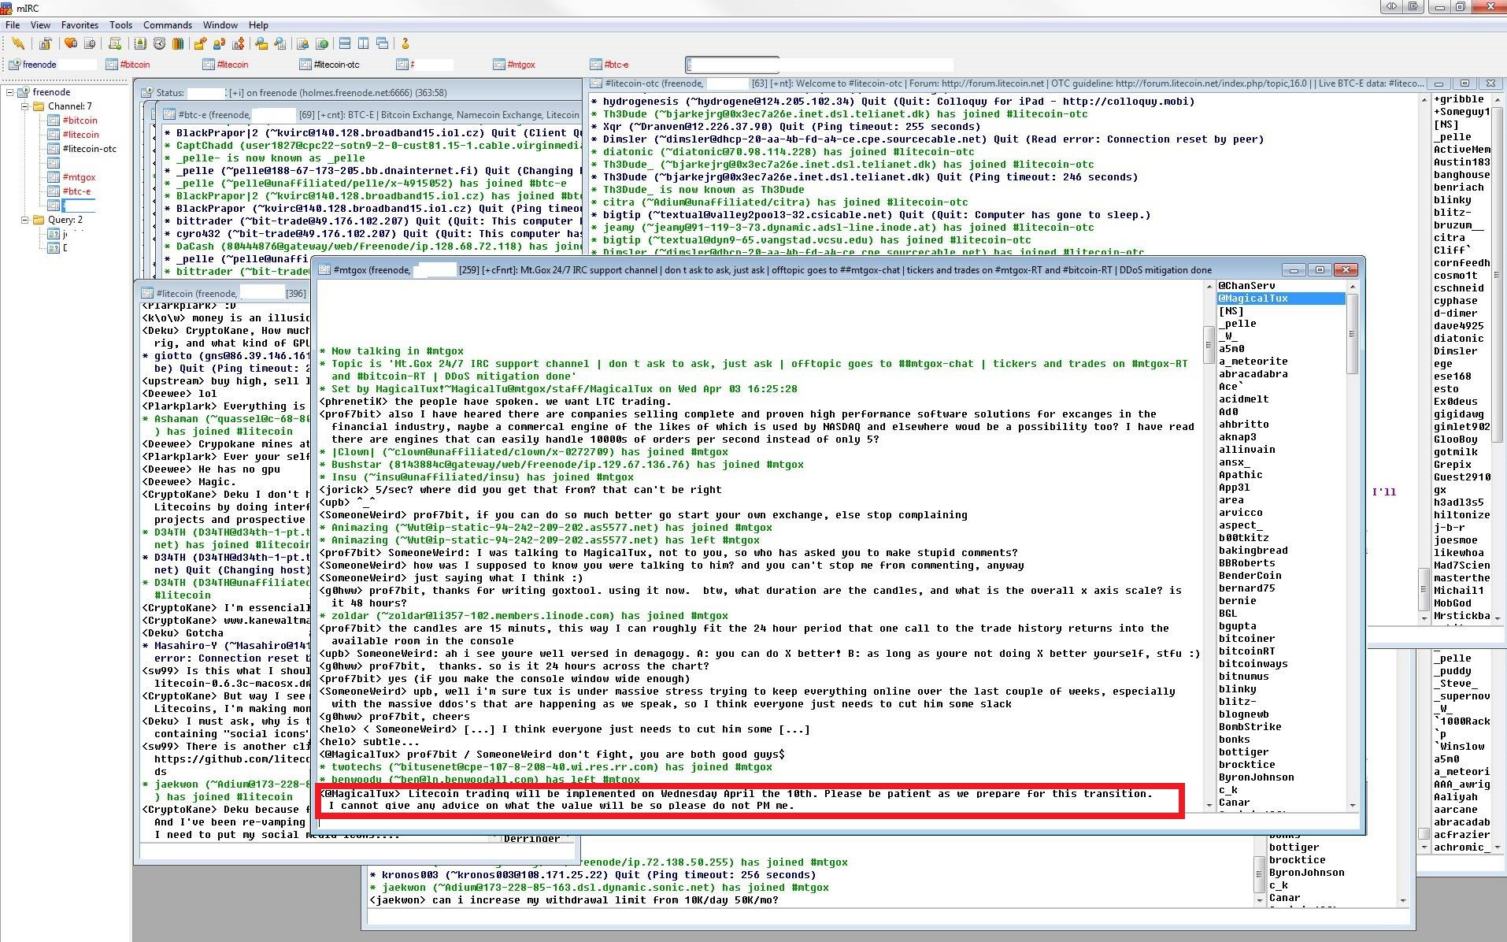The width and height of the screenshot is (1507, 942).
Task: Select BenderCoin in the #mtgox nicklist
Action: [1250, 576]
